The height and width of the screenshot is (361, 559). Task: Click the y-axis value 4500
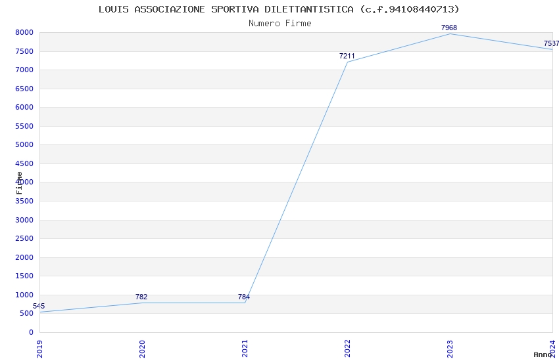[x=24, y=163]
